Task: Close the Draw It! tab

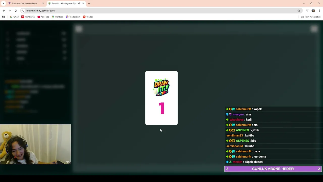Action: (x=83, y=4)
